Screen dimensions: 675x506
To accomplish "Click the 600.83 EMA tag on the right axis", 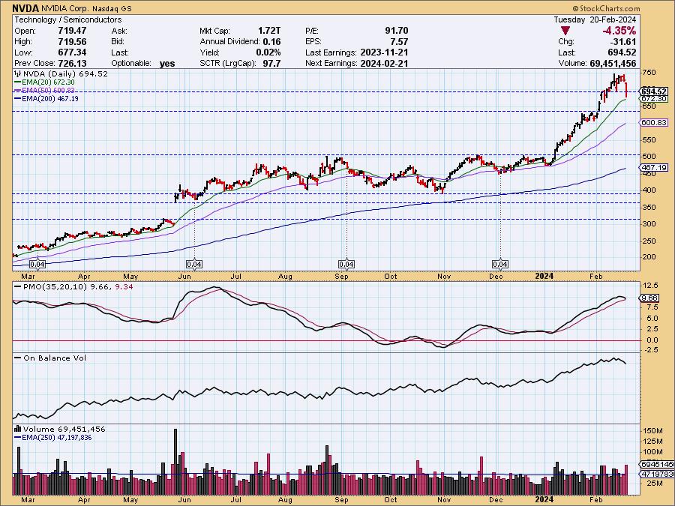I will (x=654, y=123).
